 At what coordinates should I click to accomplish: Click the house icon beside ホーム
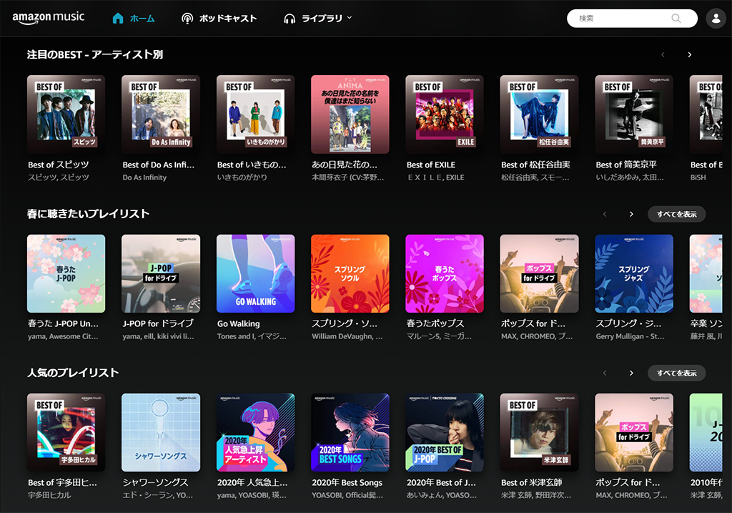pyautogui.click(x=118, y=18)
